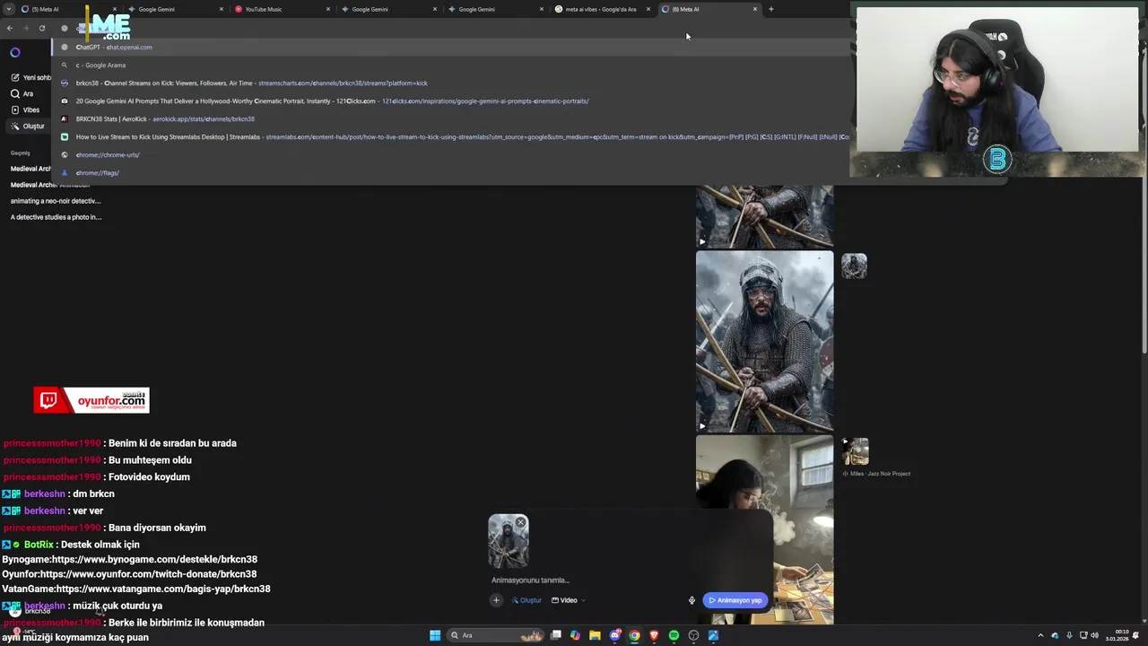The height and width of the screenshot is (646, 1148).
Task: Open the Miles Jazz Noir Project thumbnail
Action: [x=855, y=450]
